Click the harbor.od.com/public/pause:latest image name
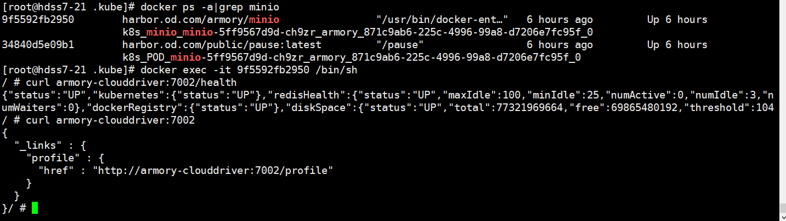Viewport: 786px width, 221px height. 222,45
